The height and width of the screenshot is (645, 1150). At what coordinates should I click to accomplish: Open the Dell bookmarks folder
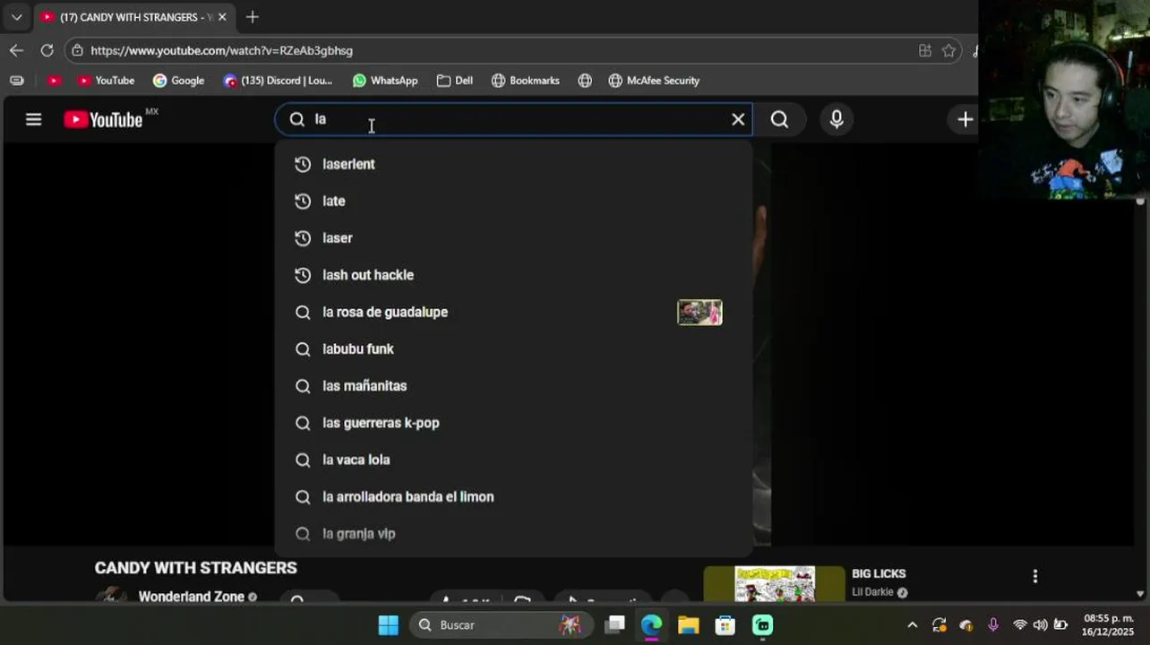pos(455,81)
